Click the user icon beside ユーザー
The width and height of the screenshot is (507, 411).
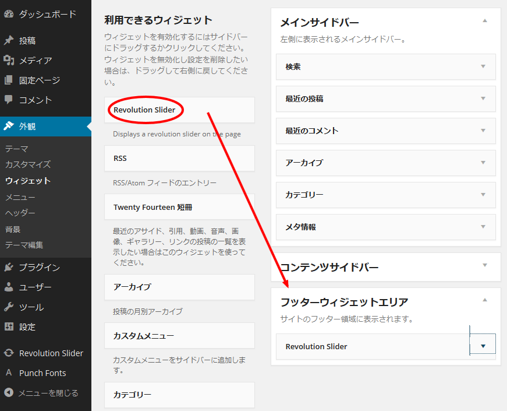tap(9, 287)
